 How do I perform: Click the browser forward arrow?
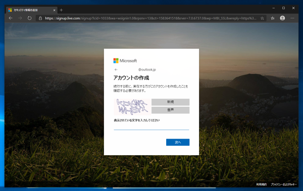tap(20, 18)
